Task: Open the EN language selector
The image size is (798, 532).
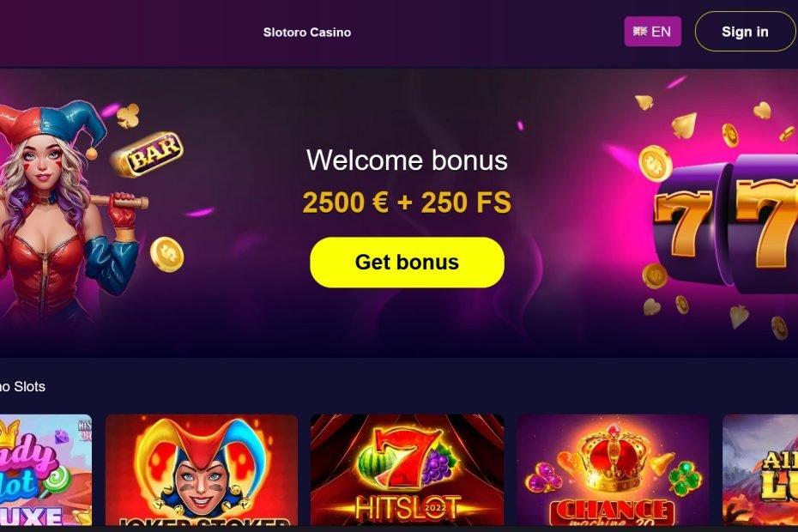Action: pyautogui.click(x=652, y=32)
